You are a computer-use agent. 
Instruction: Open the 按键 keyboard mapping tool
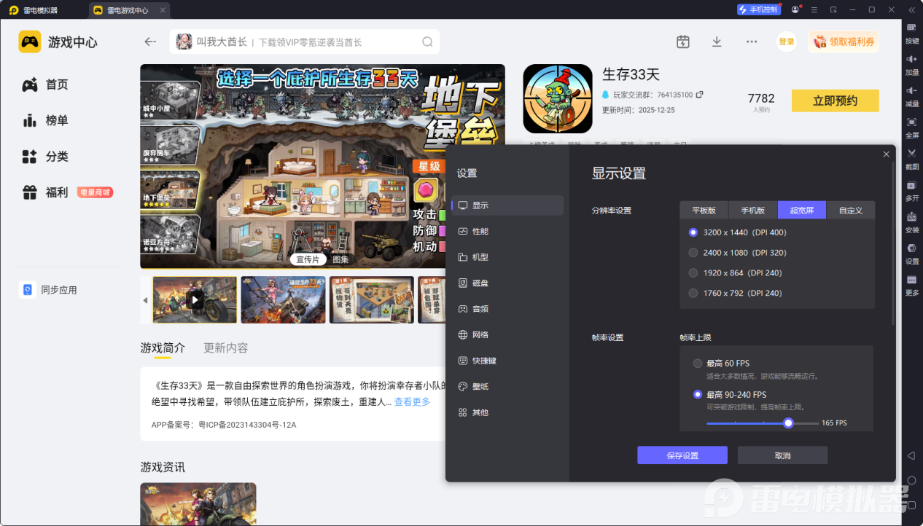click(912, 31)
